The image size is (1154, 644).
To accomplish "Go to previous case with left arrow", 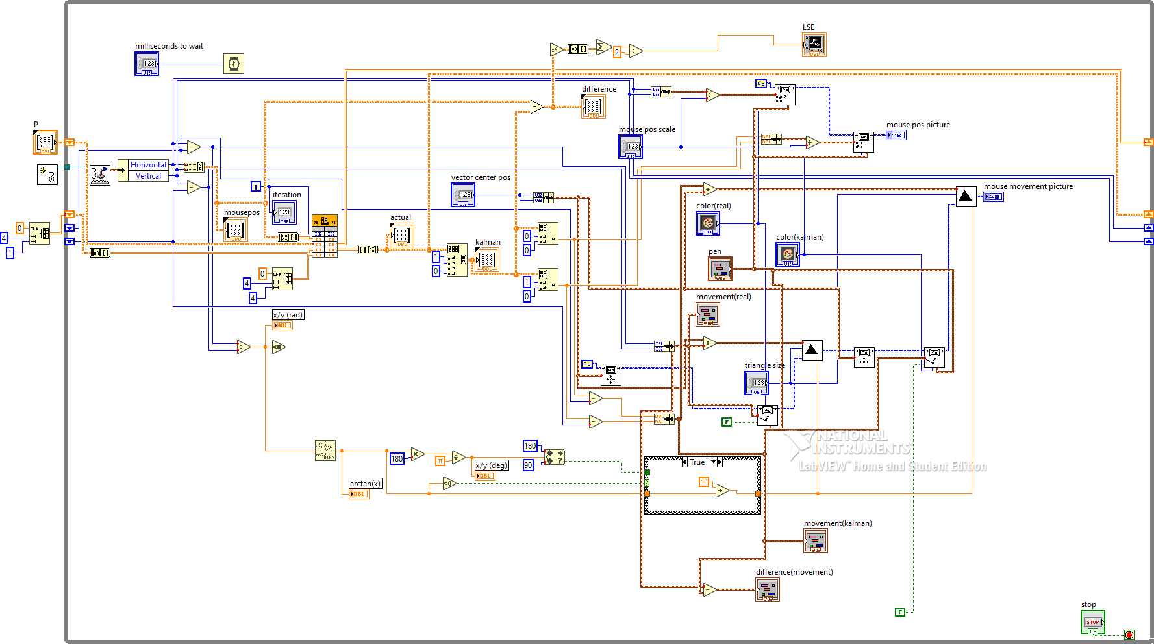I will tap(684, 462).
